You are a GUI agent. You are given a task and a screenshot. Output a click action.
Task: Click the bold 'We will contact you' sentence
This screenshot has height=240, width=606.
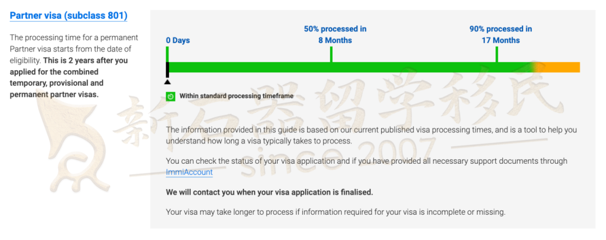(x=269, y=192)
